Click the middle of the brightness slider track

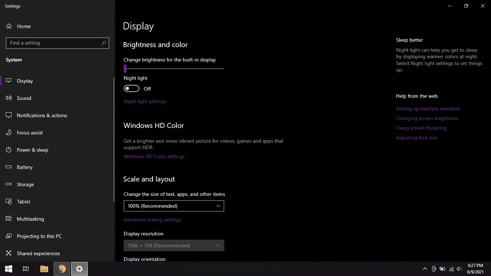[174, 68]
